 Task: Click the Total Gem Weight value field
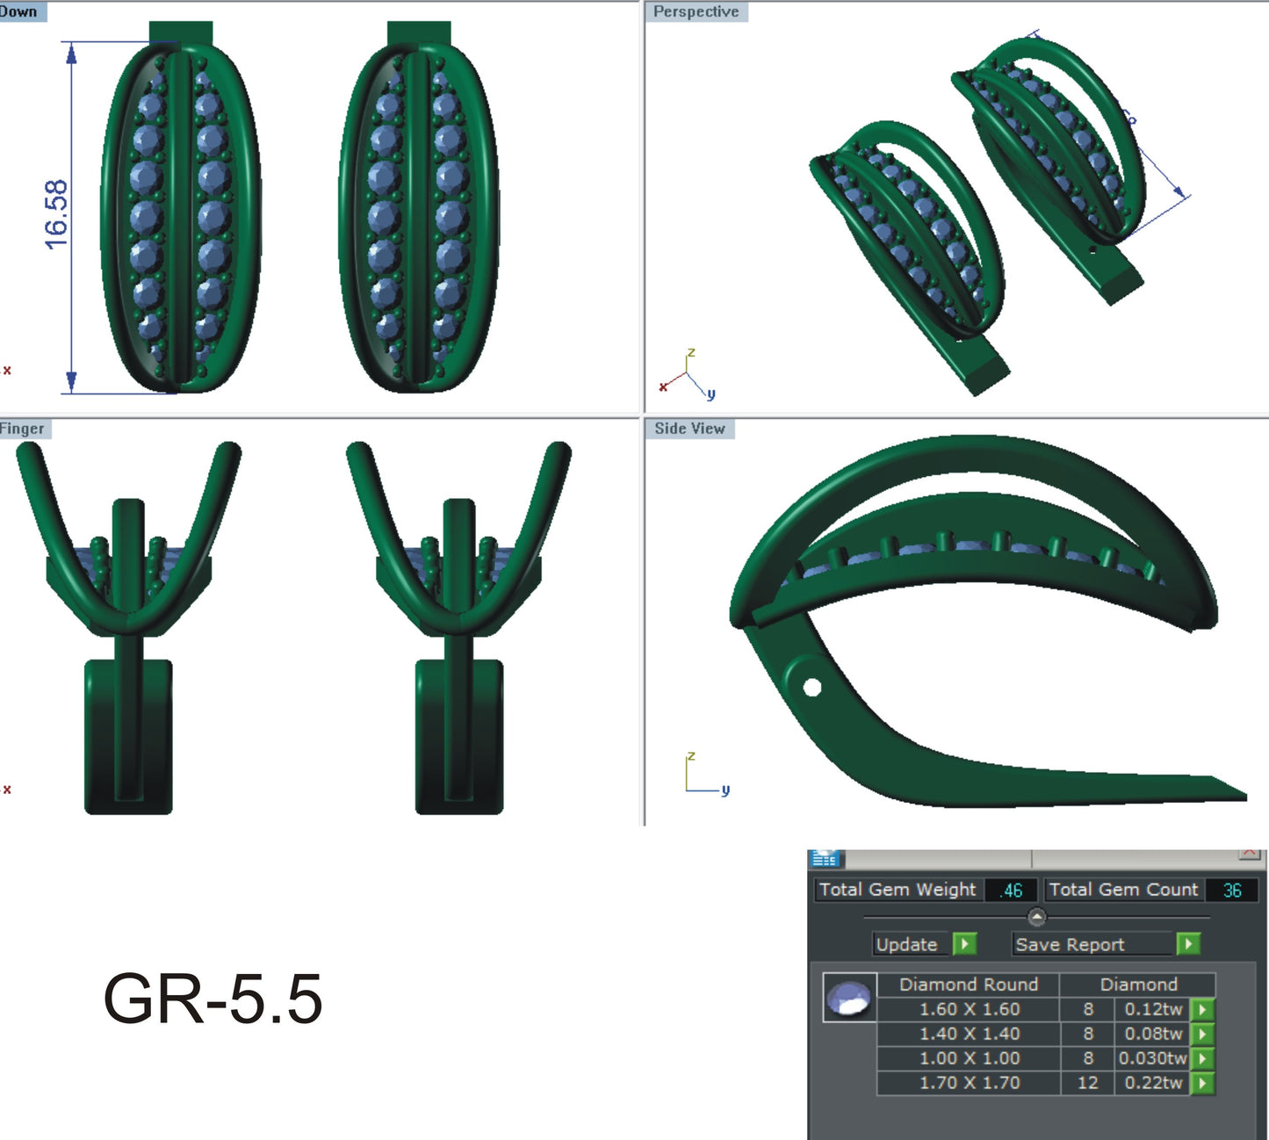[1011, 890]
